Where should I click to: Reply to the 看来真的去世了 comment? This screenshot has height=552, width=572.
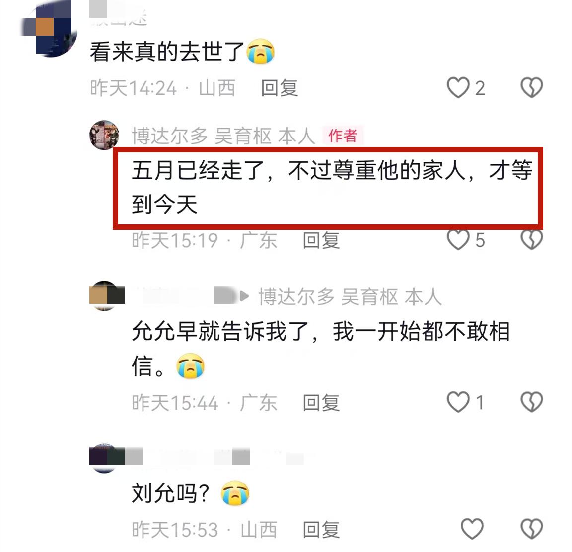[280, 88]
